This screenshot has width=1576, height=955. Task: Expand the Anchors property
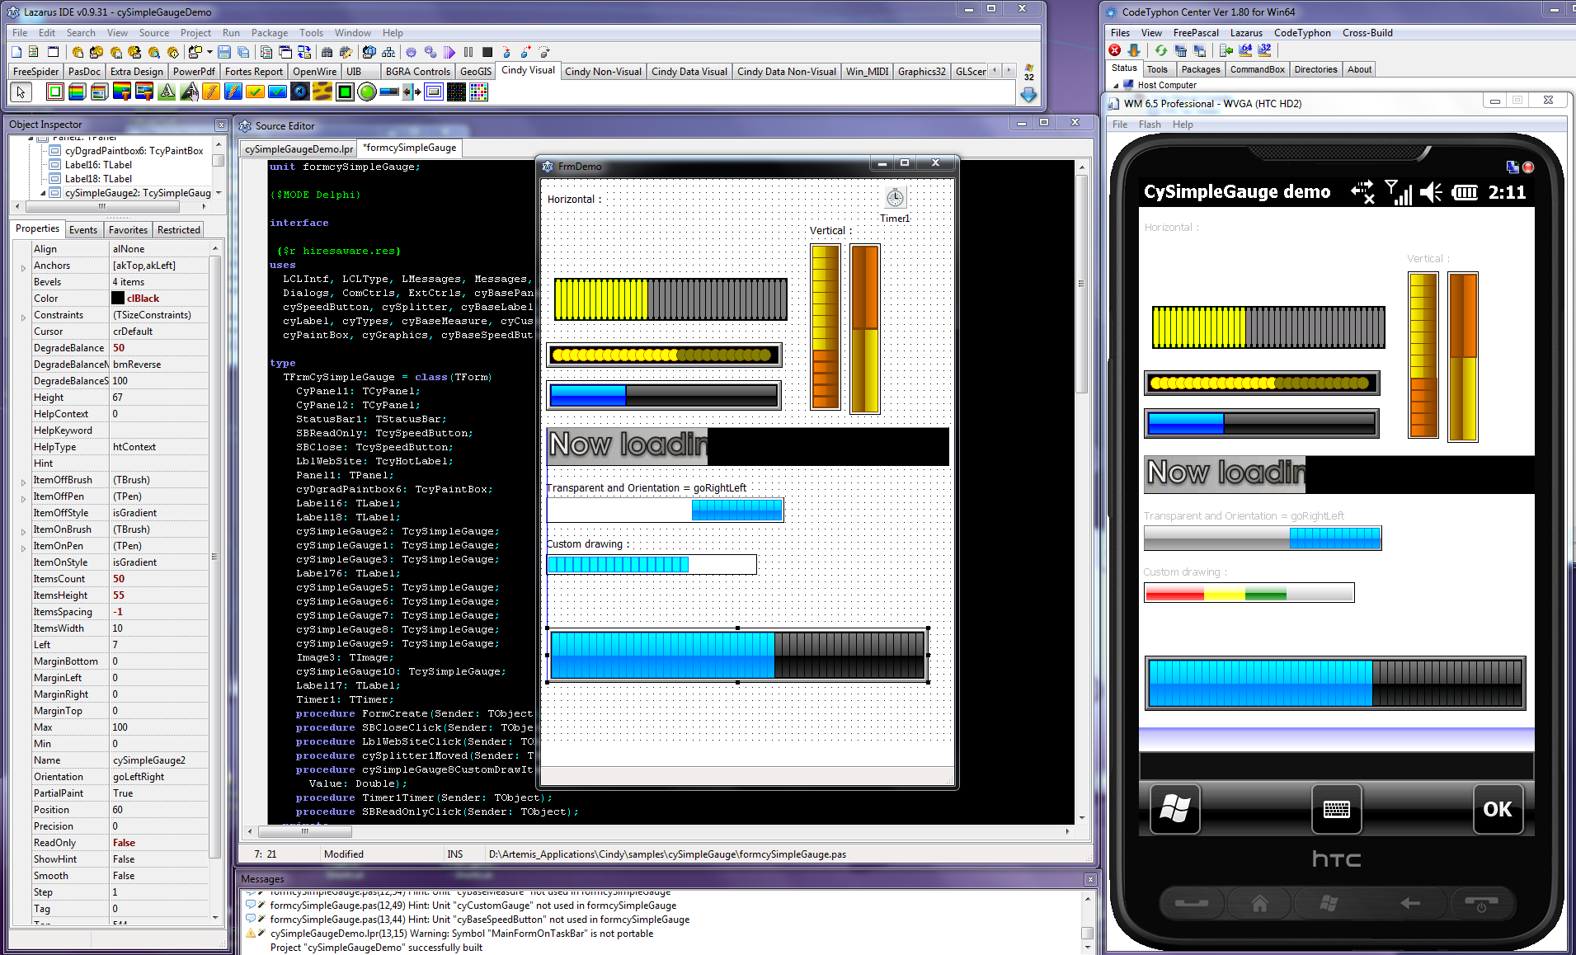[23, 267]
